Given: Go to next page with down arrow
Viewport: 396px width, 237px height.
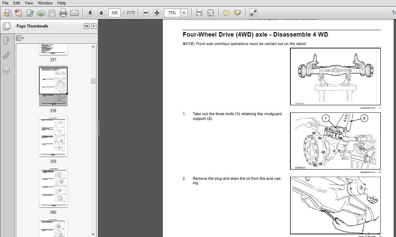Looking at the screenshot, I should pos(101,13).
